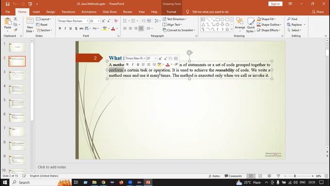Toggle Bold in the floating mini toolbar

[x=127, y=64]
